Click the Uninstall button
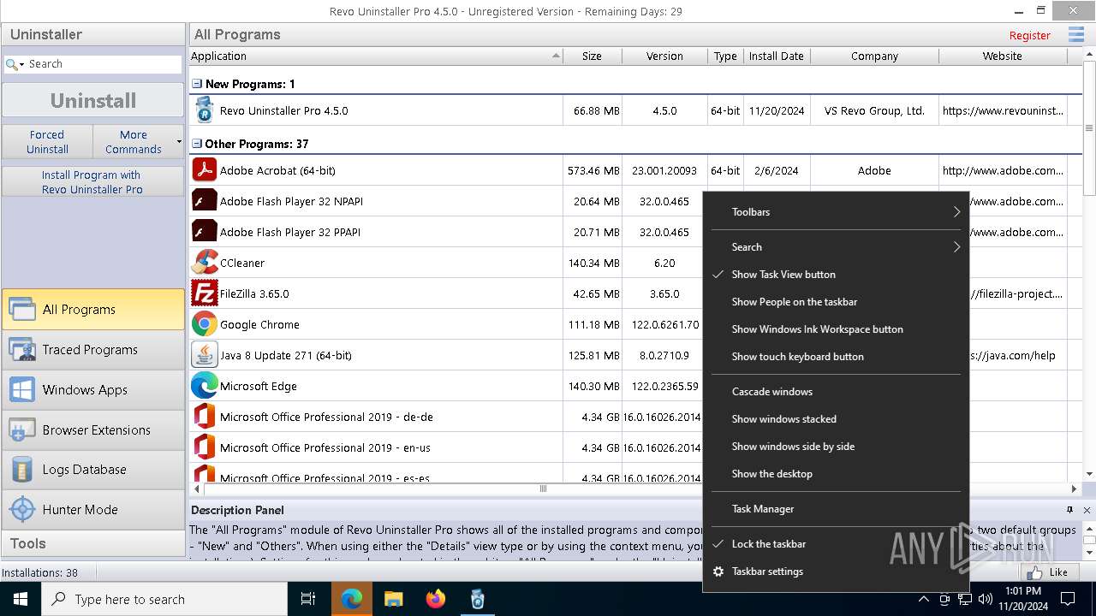Screen dimensions: 1096x616 pos(92,100)
